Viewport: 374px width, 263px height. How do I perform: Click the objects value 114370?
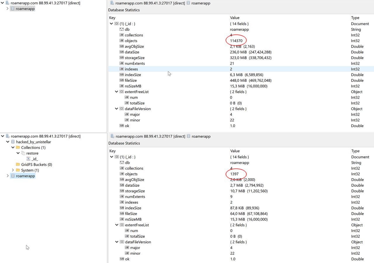tap(236, 41)
